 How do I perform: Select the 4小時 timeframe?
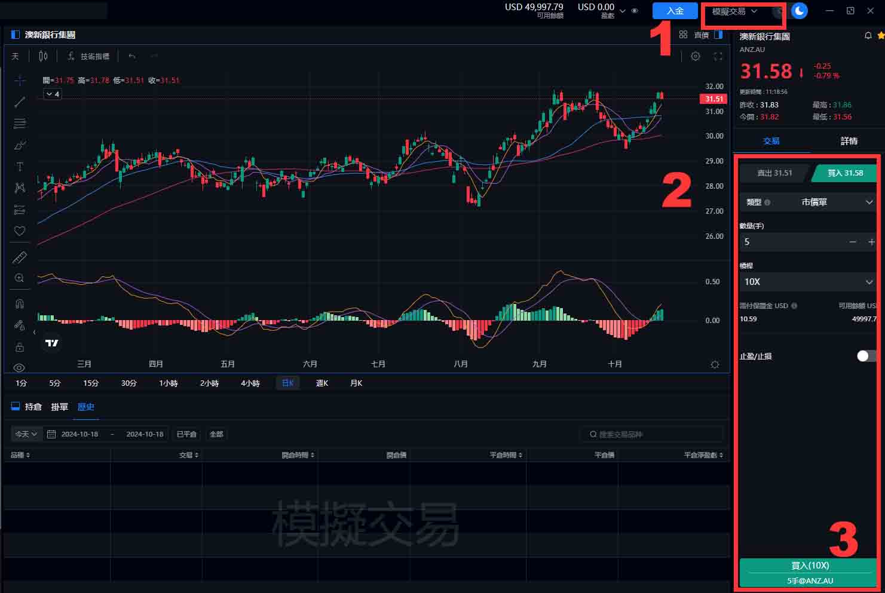pyautogui.click(x=250, y=383)
